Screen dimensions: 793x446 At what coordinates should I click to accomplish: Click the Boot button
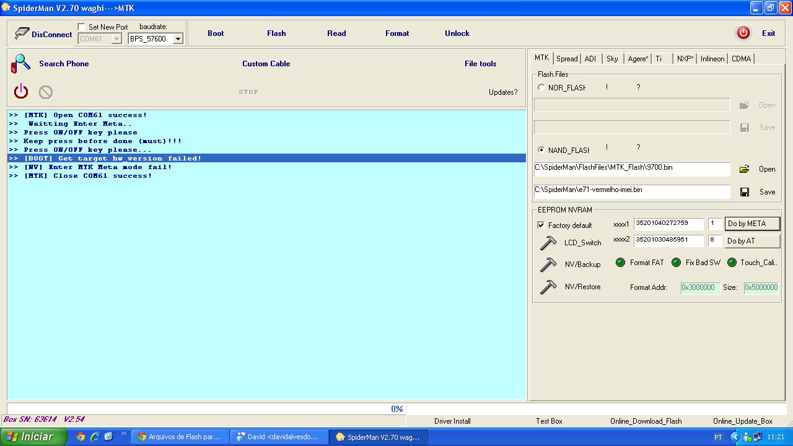[x=216, y=33]
